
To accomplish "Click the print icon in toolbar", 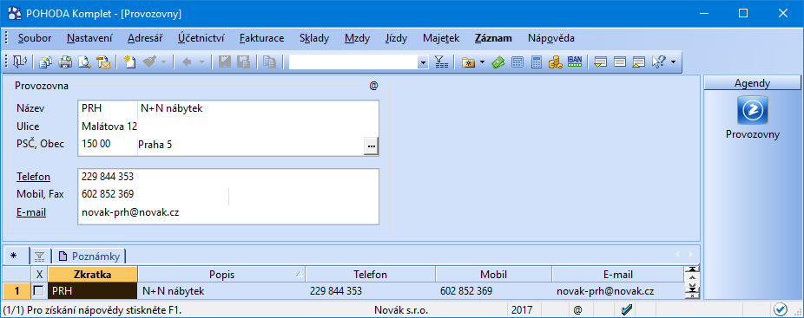I will 65,62.
